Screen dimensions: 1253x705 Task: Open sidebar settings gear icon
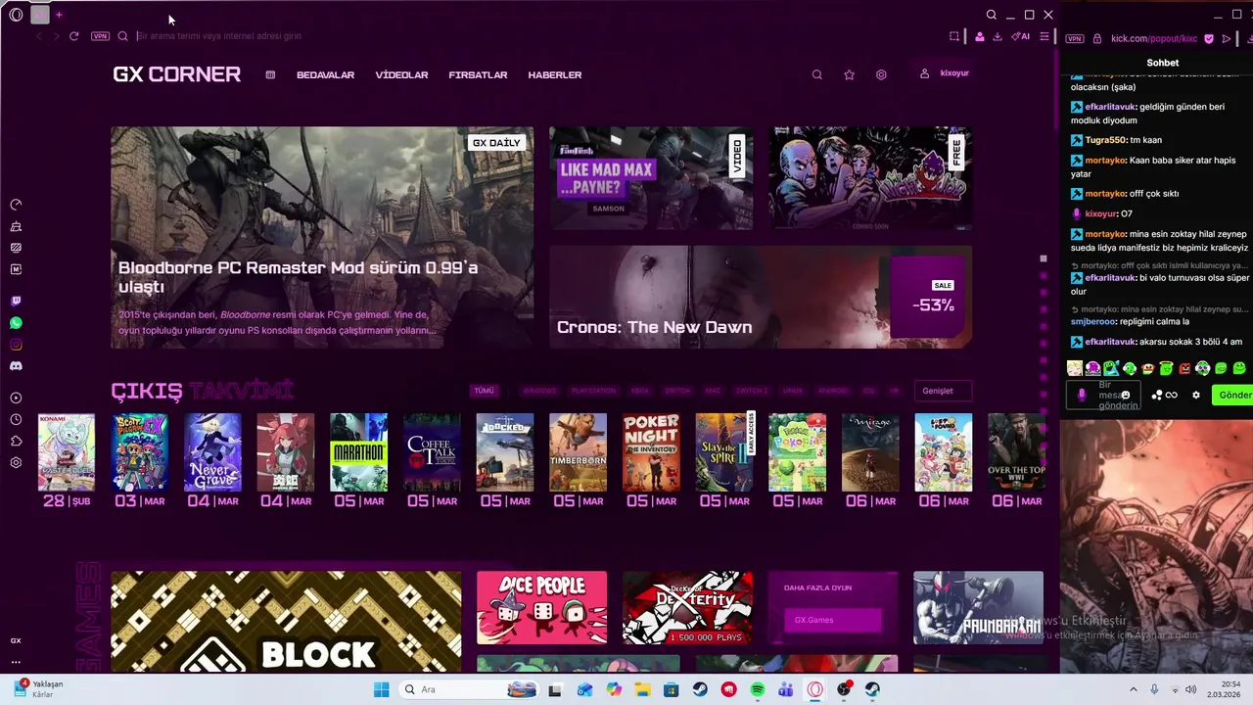pyautogui.click(x=16, y=462)
